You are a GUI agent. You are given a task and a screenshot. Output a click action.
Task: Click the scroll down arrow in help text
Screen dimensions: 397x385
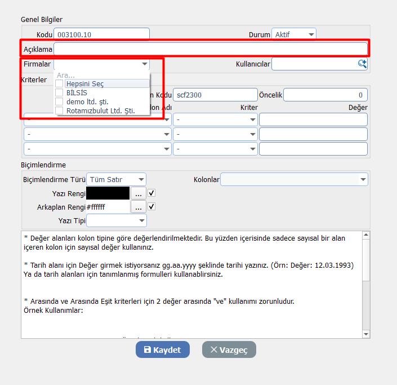[x=365, y=333]
